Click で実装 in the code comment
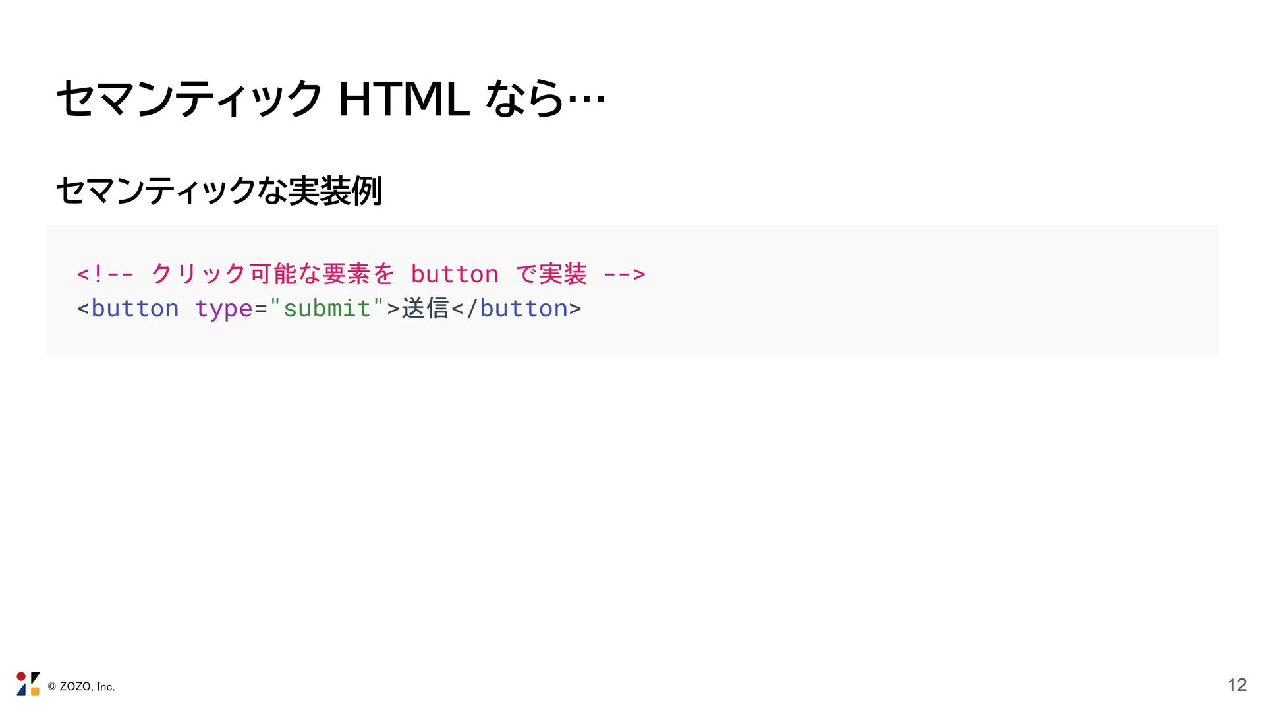1265x712 pixels. coord(550,274)
